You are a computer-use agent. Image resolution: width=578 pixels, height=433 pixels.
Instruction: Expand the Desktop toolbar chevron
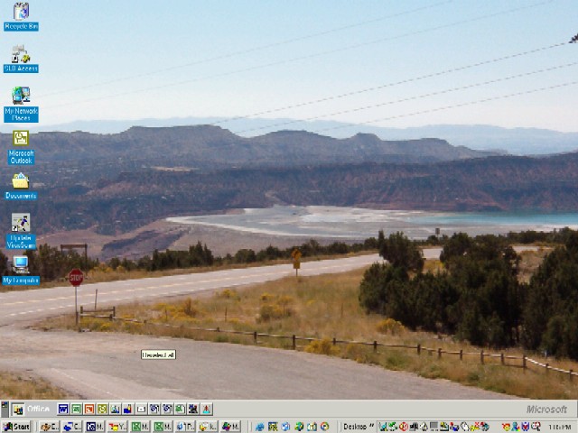[371, 427]
